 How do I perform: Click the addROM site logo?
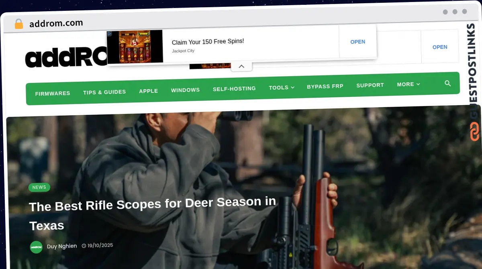[66, 57]
